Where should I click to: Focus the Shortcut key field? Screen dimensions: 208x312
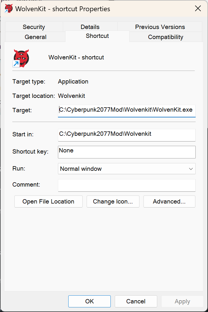click(x=127, y=152)
